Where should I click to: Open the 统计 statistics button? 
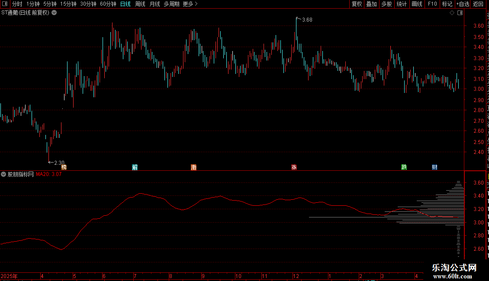tap(402, 4)
